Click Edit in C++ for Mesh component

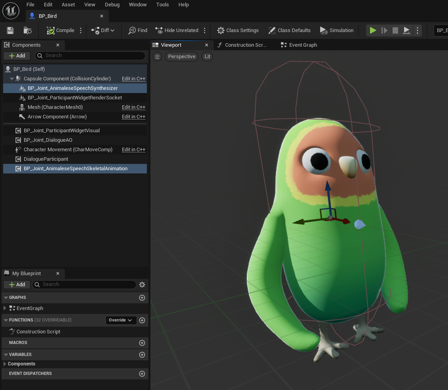point(133,107)
